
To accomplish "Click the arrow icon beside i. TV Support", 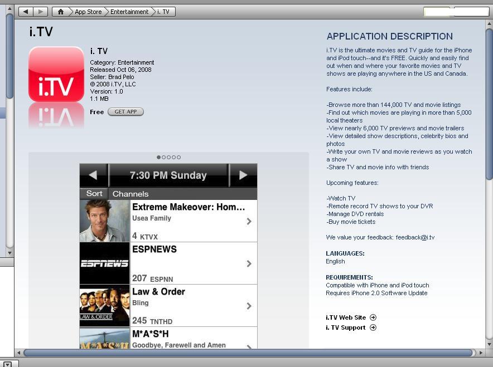I will [373, 327].
